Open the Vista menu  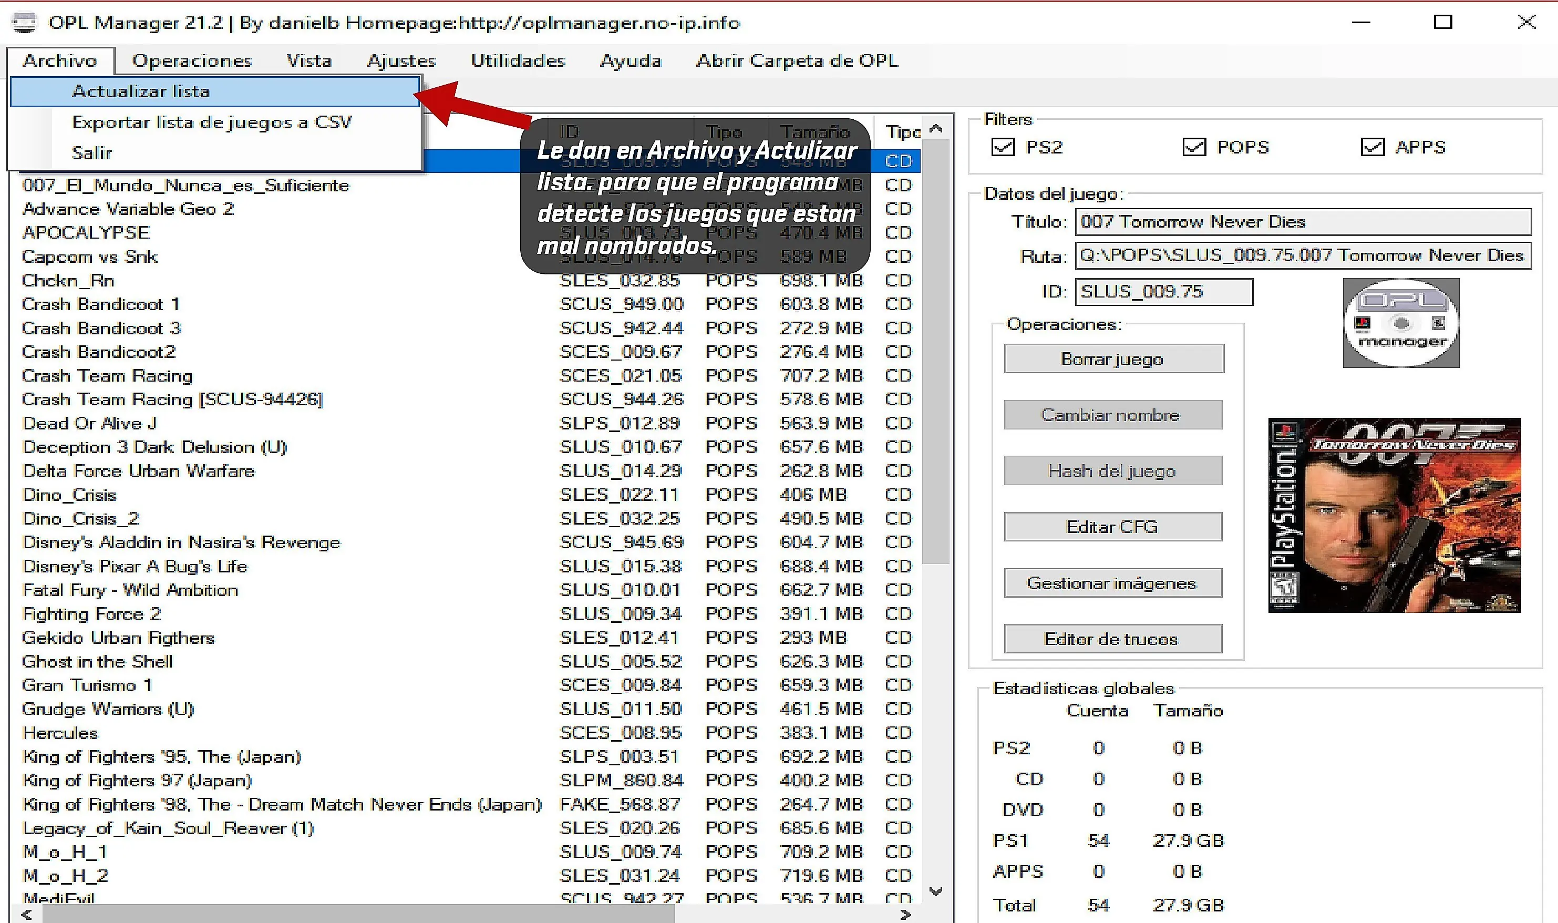pyautogui.click(x=309, y=60)
